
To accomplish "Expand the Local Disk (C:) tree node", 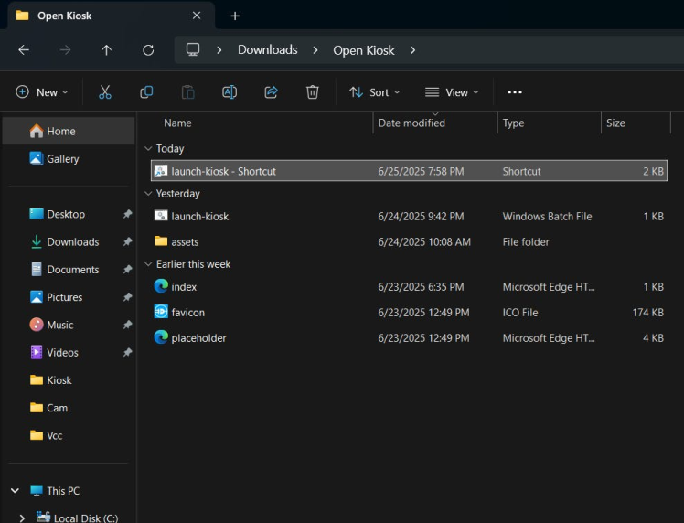I will click(x=22, y=518).
